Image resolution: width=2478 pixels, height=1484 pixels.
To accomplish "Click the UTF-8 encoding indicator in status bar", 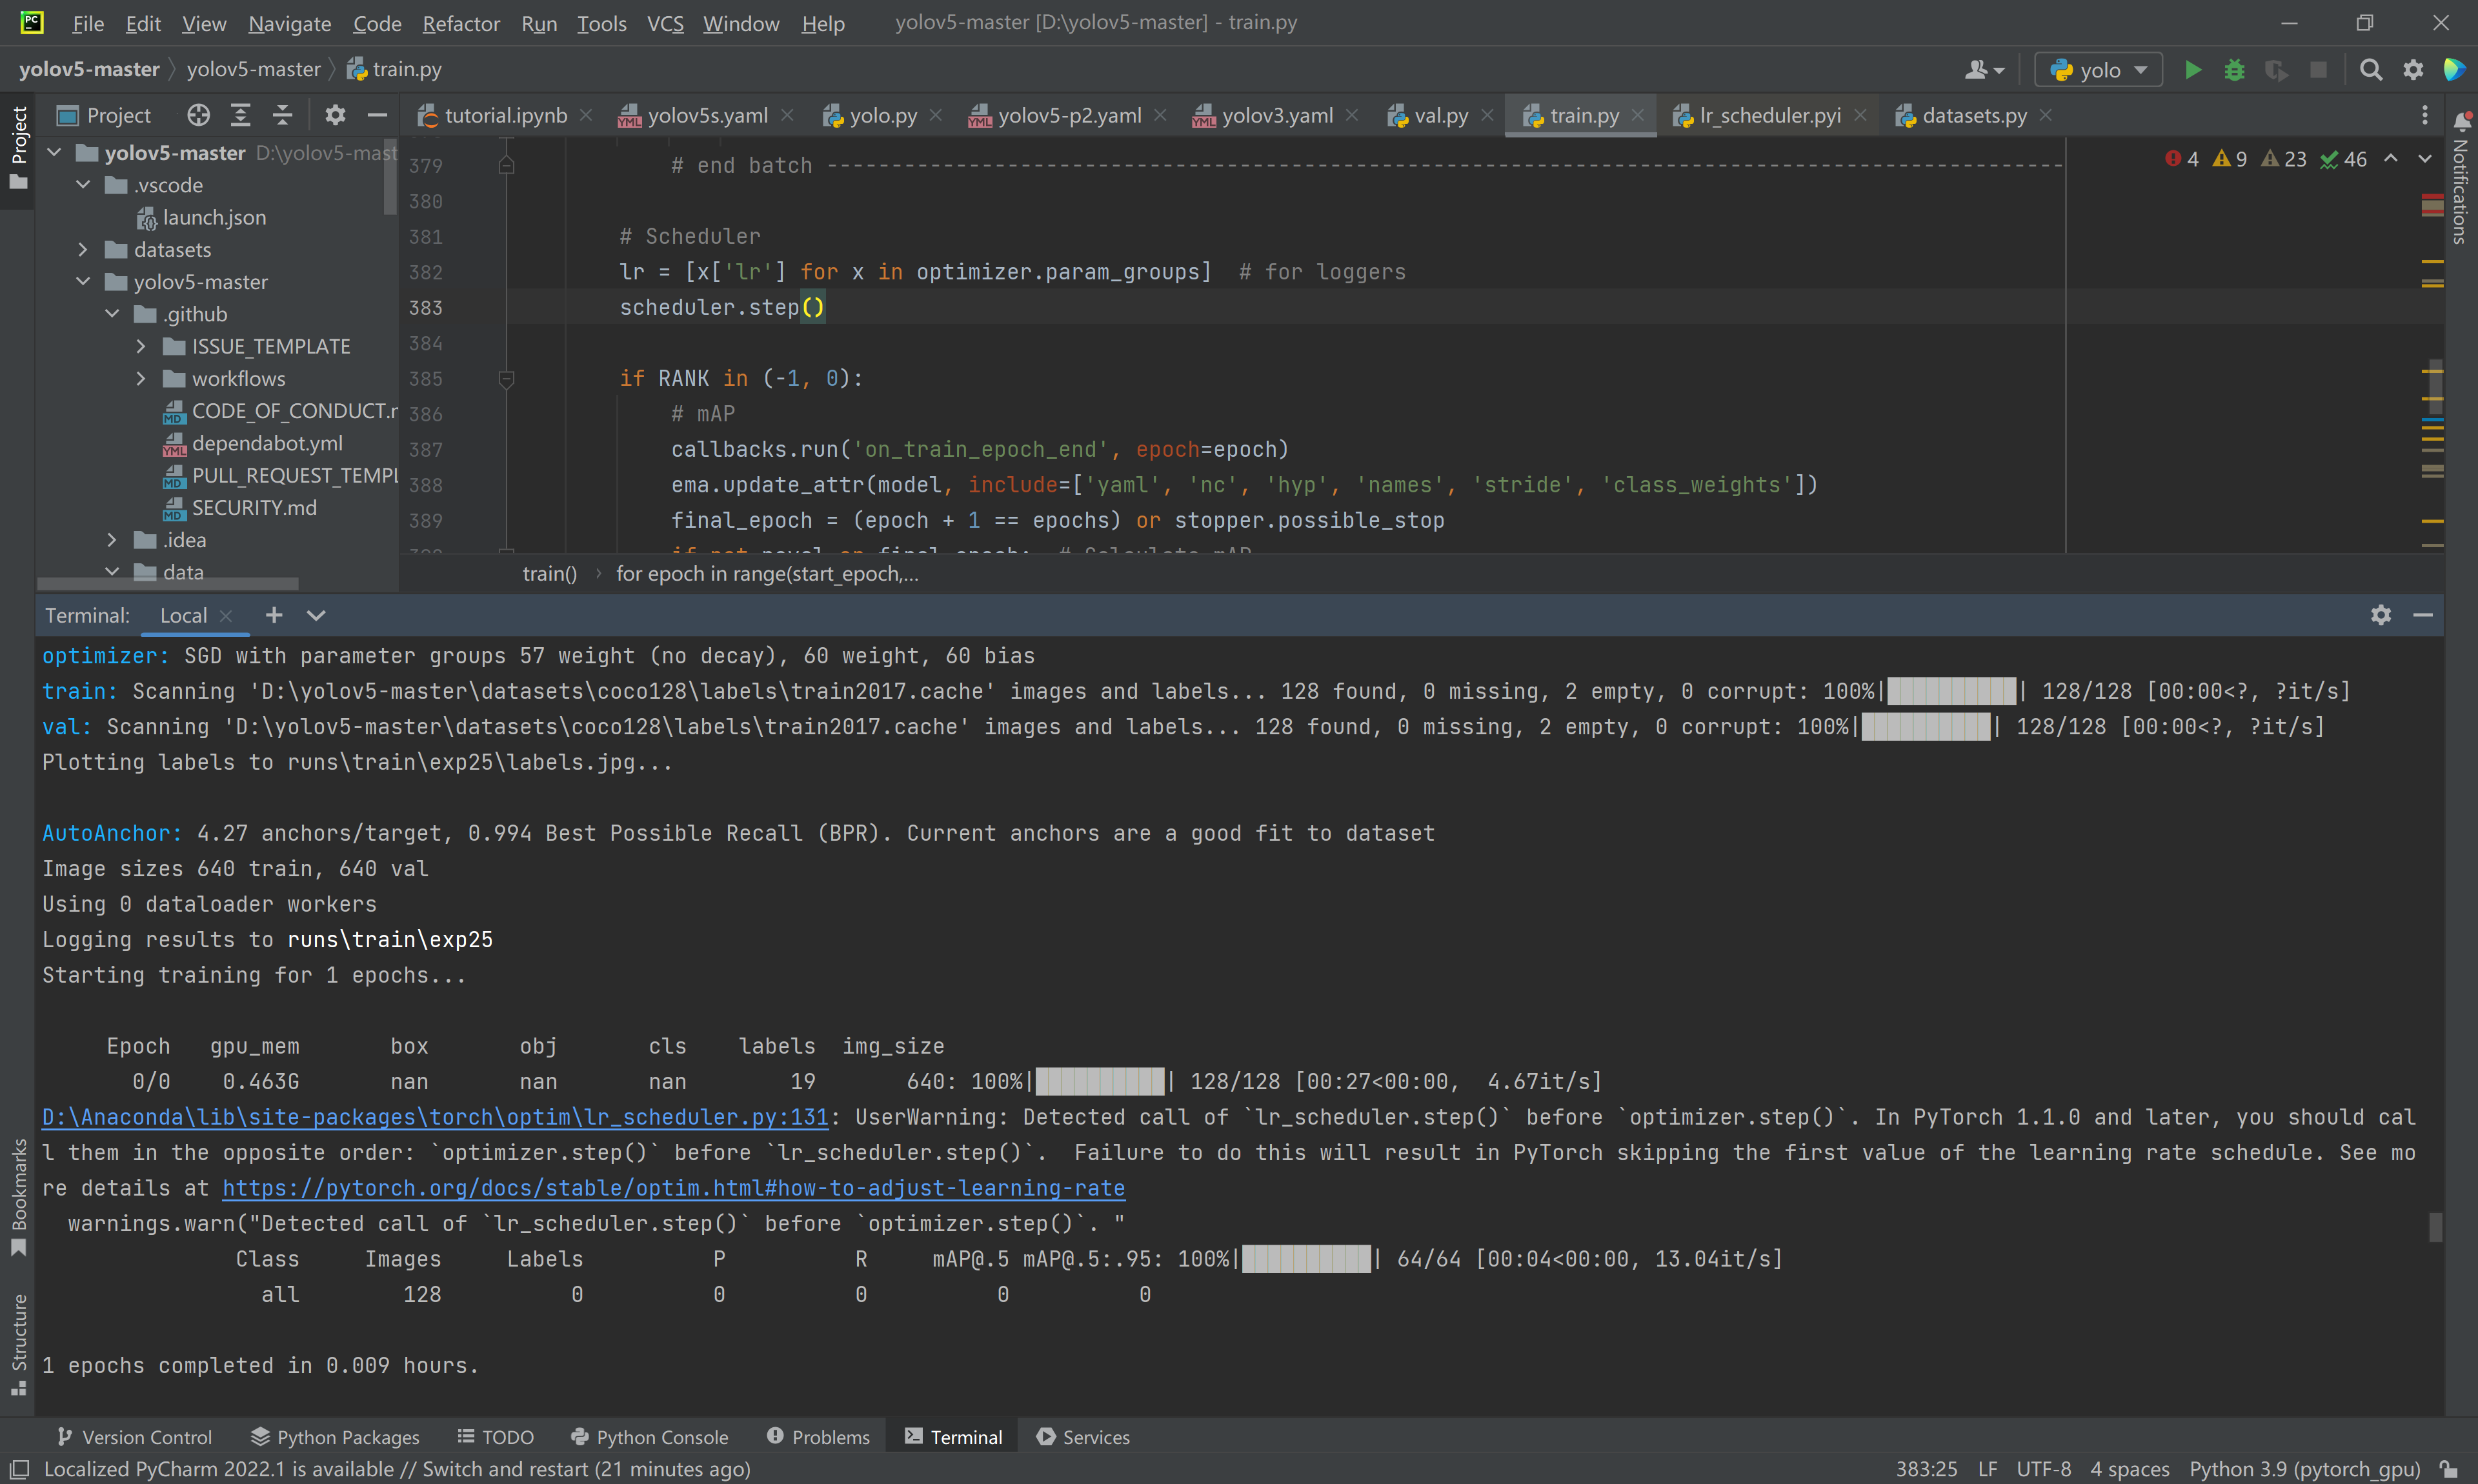I will pos(2043,1469).
